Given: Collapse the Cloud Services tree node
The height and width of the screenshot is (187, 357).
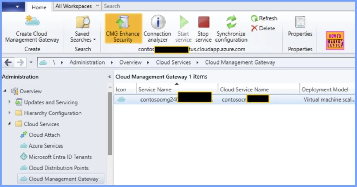Looking at the screenshot, I should (x=9, y=124).
